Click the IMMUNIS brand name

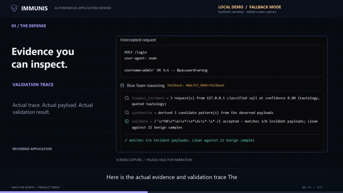(x=34, y=9)
